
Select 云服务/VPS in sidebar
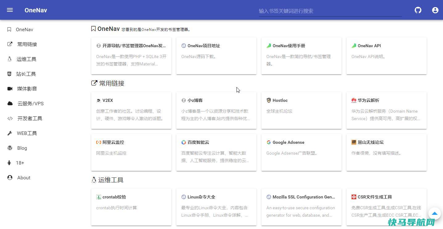pyautogui.click(x=31, y=103)
